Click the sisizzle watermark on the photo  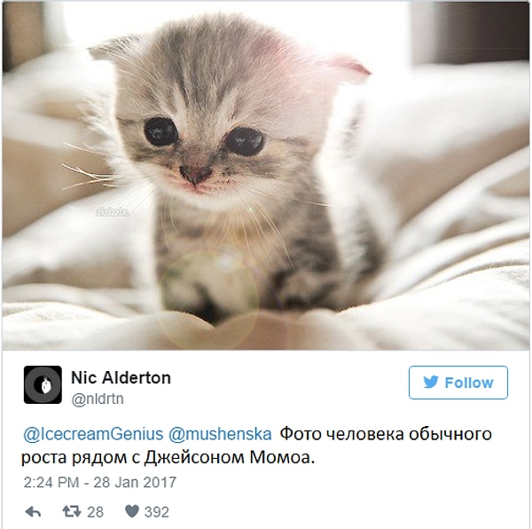click(113, 212)
